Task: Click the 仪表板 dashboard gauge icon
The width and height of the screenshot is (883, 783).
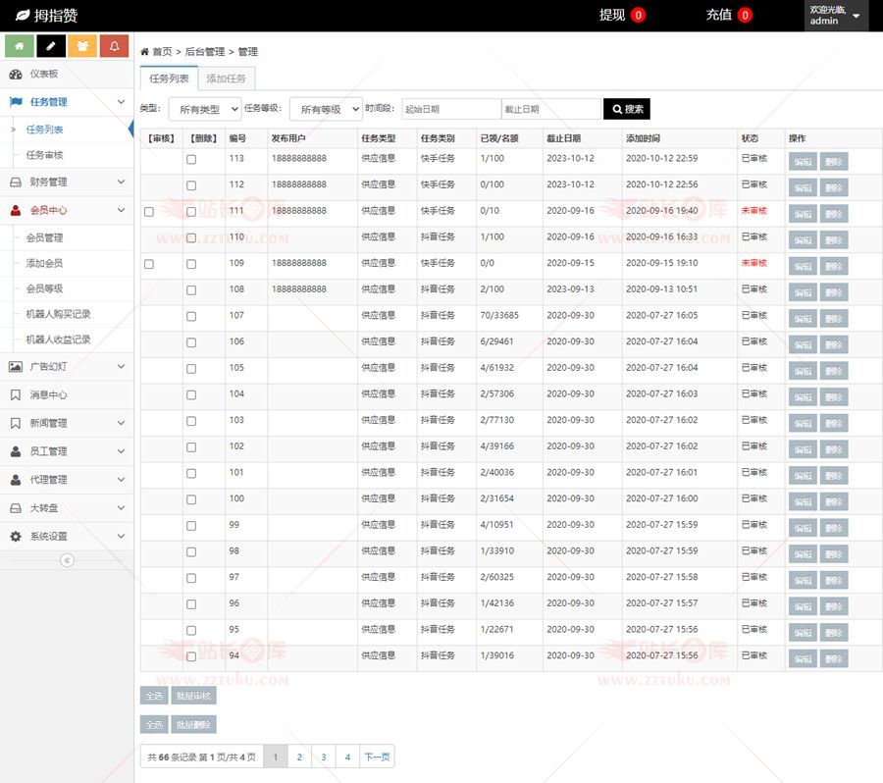Action: [x=16, y=74]
